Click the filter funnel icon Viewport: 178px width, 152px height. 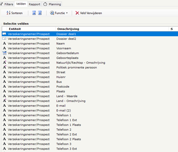(x=1, y=4)
